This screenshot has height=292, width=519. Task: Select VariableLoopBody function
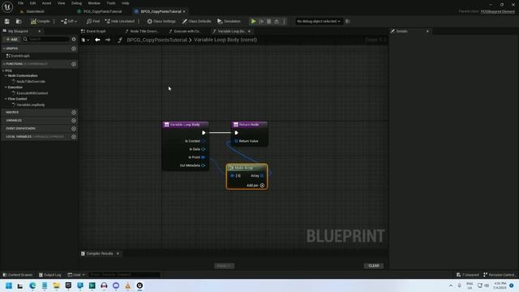(31, 105)
